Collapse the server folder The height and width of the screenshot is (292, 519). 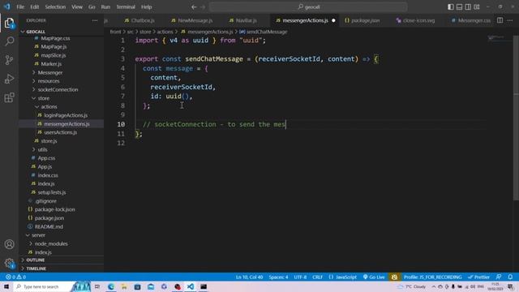click(x=38, y=235)
